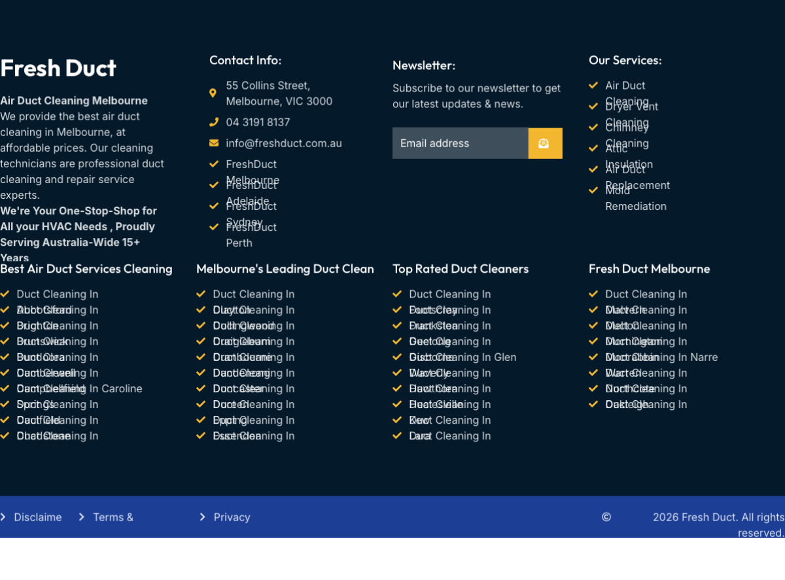Click the yellow newsletter subscribe button
The width and height of the screenshot is (785, 580).
pyautogui.click(x=545, y=143)
